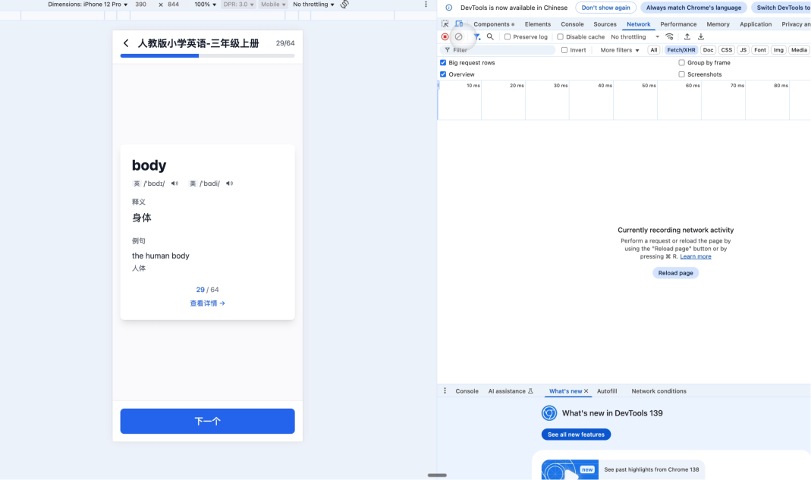
Task: Play American pronunciation audio for body
Action: point(230,184)
